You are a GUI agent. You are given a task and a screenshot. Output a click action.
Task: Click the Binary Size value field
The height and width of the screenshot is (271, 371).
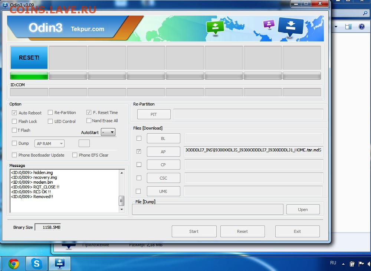[48, 227]
